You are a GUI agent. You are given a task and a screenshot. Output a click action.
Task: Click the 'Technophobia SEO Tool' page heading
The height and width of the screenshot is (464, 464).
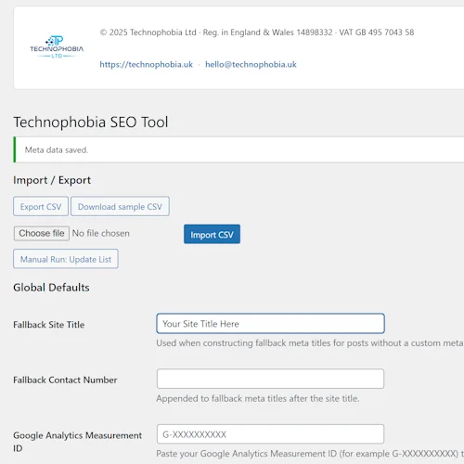[91, 122]
